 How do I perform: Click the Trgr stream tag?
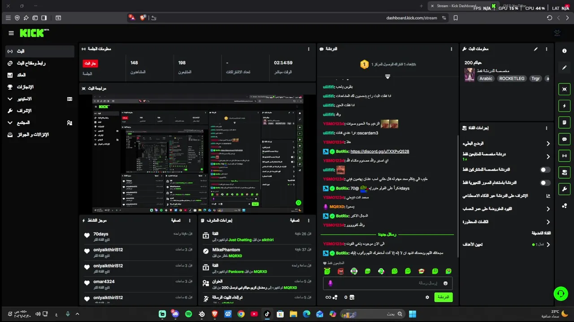pyautogui.click(x=535, y=79)
